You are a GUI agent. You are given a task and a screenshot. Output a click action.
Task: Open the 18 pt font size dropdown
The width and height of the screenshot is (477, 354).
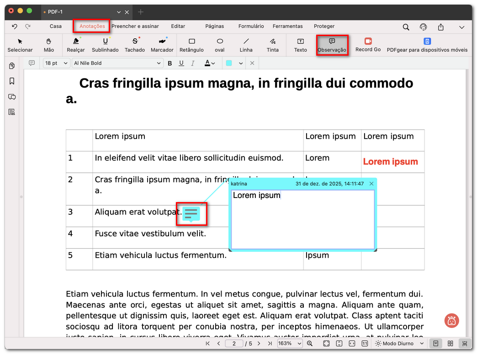56,63
